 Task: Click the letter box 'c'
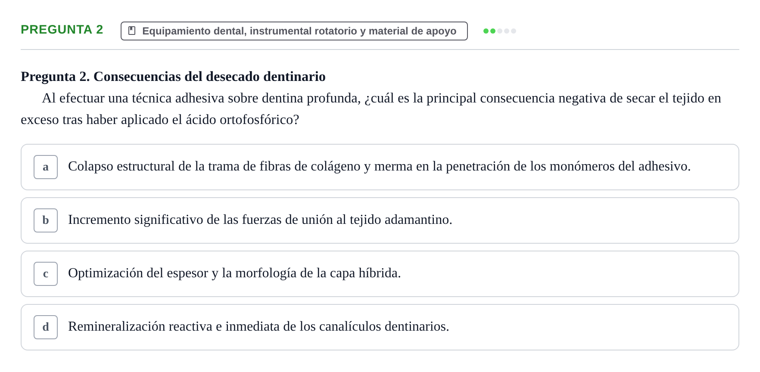click(46, 274)
